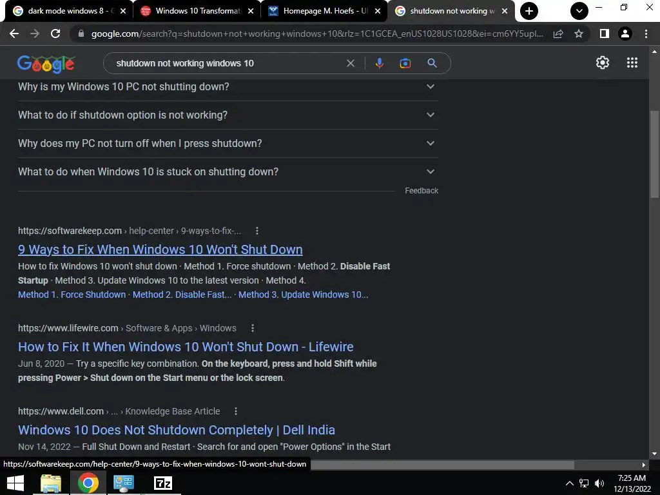Start search by voice microphone
The image size is (660, 495).
(x=379, y=63)
